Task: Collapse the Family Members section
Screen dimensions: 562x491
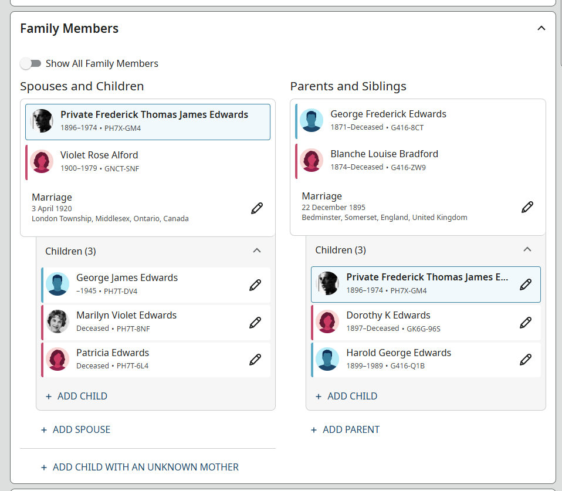Action: [x=541, y=28]
